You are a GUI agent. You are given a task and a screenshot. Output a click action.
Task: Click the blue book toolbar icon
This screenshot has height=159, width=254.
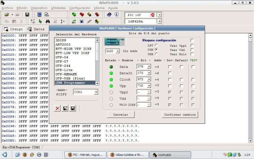[x=109, y=15]
